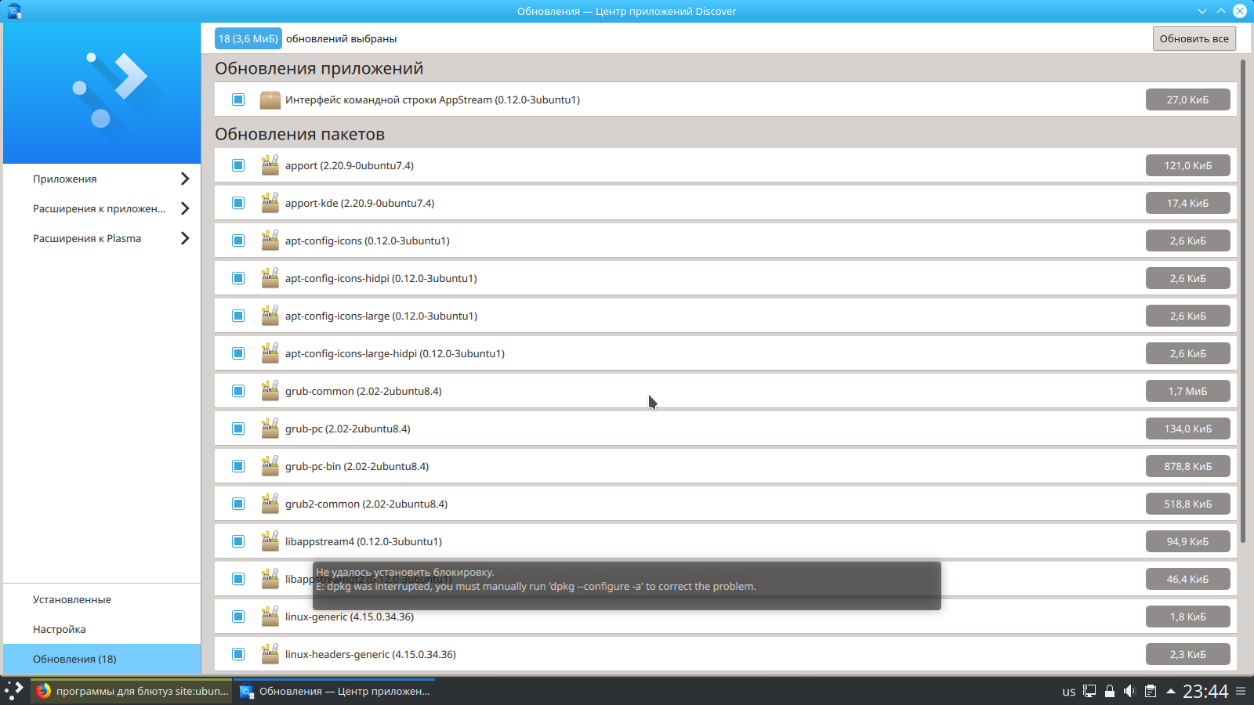The image size is (1254, 705).
Task: Click the 121,0 КиБ size button
Action: (1188, 165)
